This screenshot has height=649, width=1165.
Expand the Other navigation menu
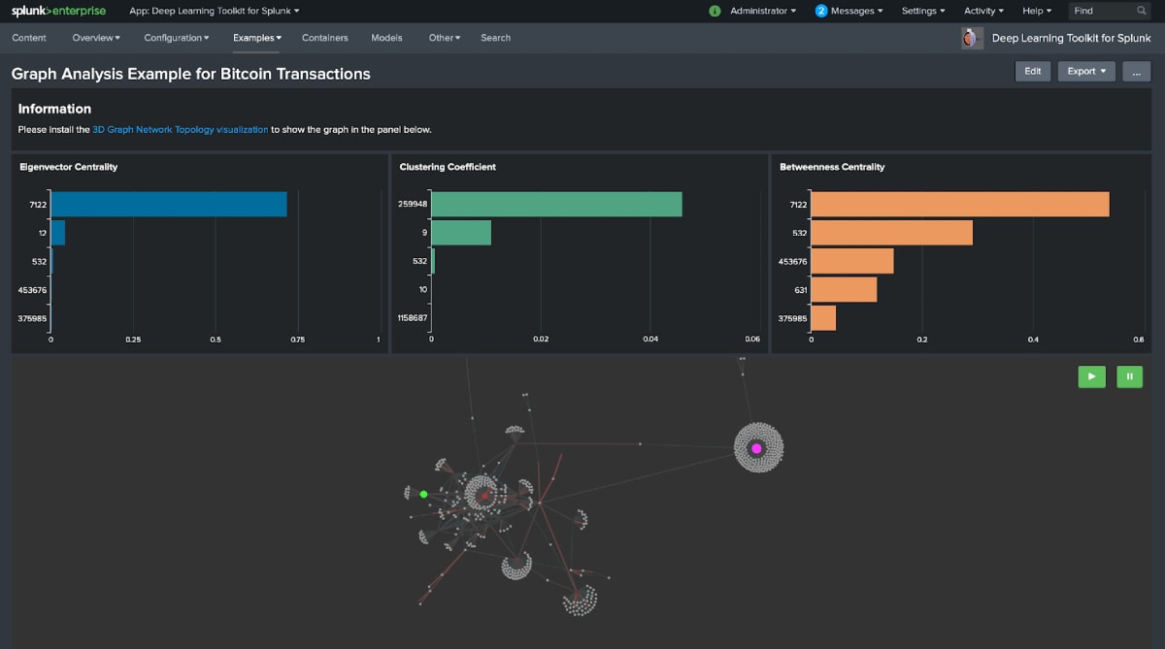(x=444, y=38)
